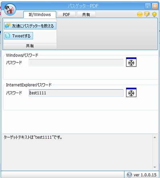Click the help icon beside version number
This screenshot has height=178, width=160.
click(x=129, y=175)
